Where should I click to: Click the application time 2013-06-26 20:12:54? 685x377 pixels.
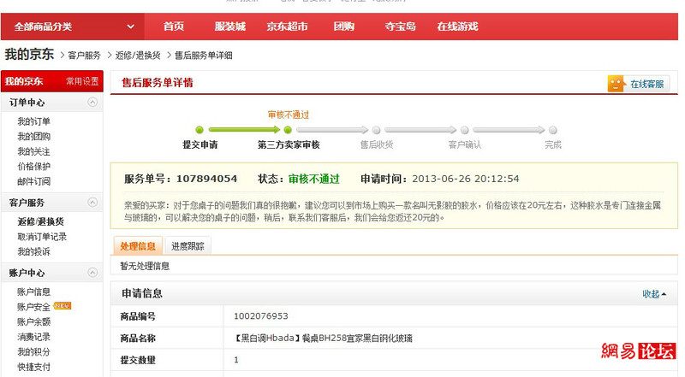point(466,179)
